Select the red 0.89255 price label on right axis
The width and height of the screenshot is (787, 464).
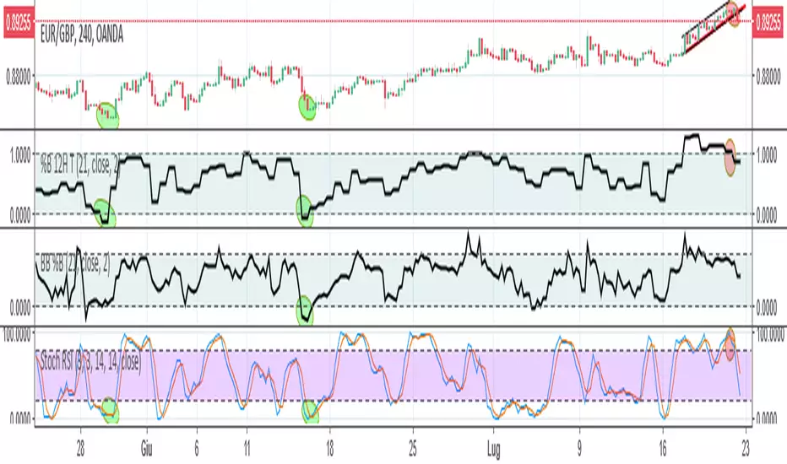click(768, 22)
